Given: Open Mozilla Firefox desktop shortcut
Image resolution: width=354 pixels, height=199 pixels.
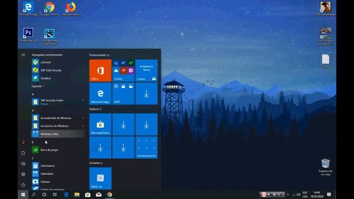Looking at the screenshot, I should coord(71,9).
